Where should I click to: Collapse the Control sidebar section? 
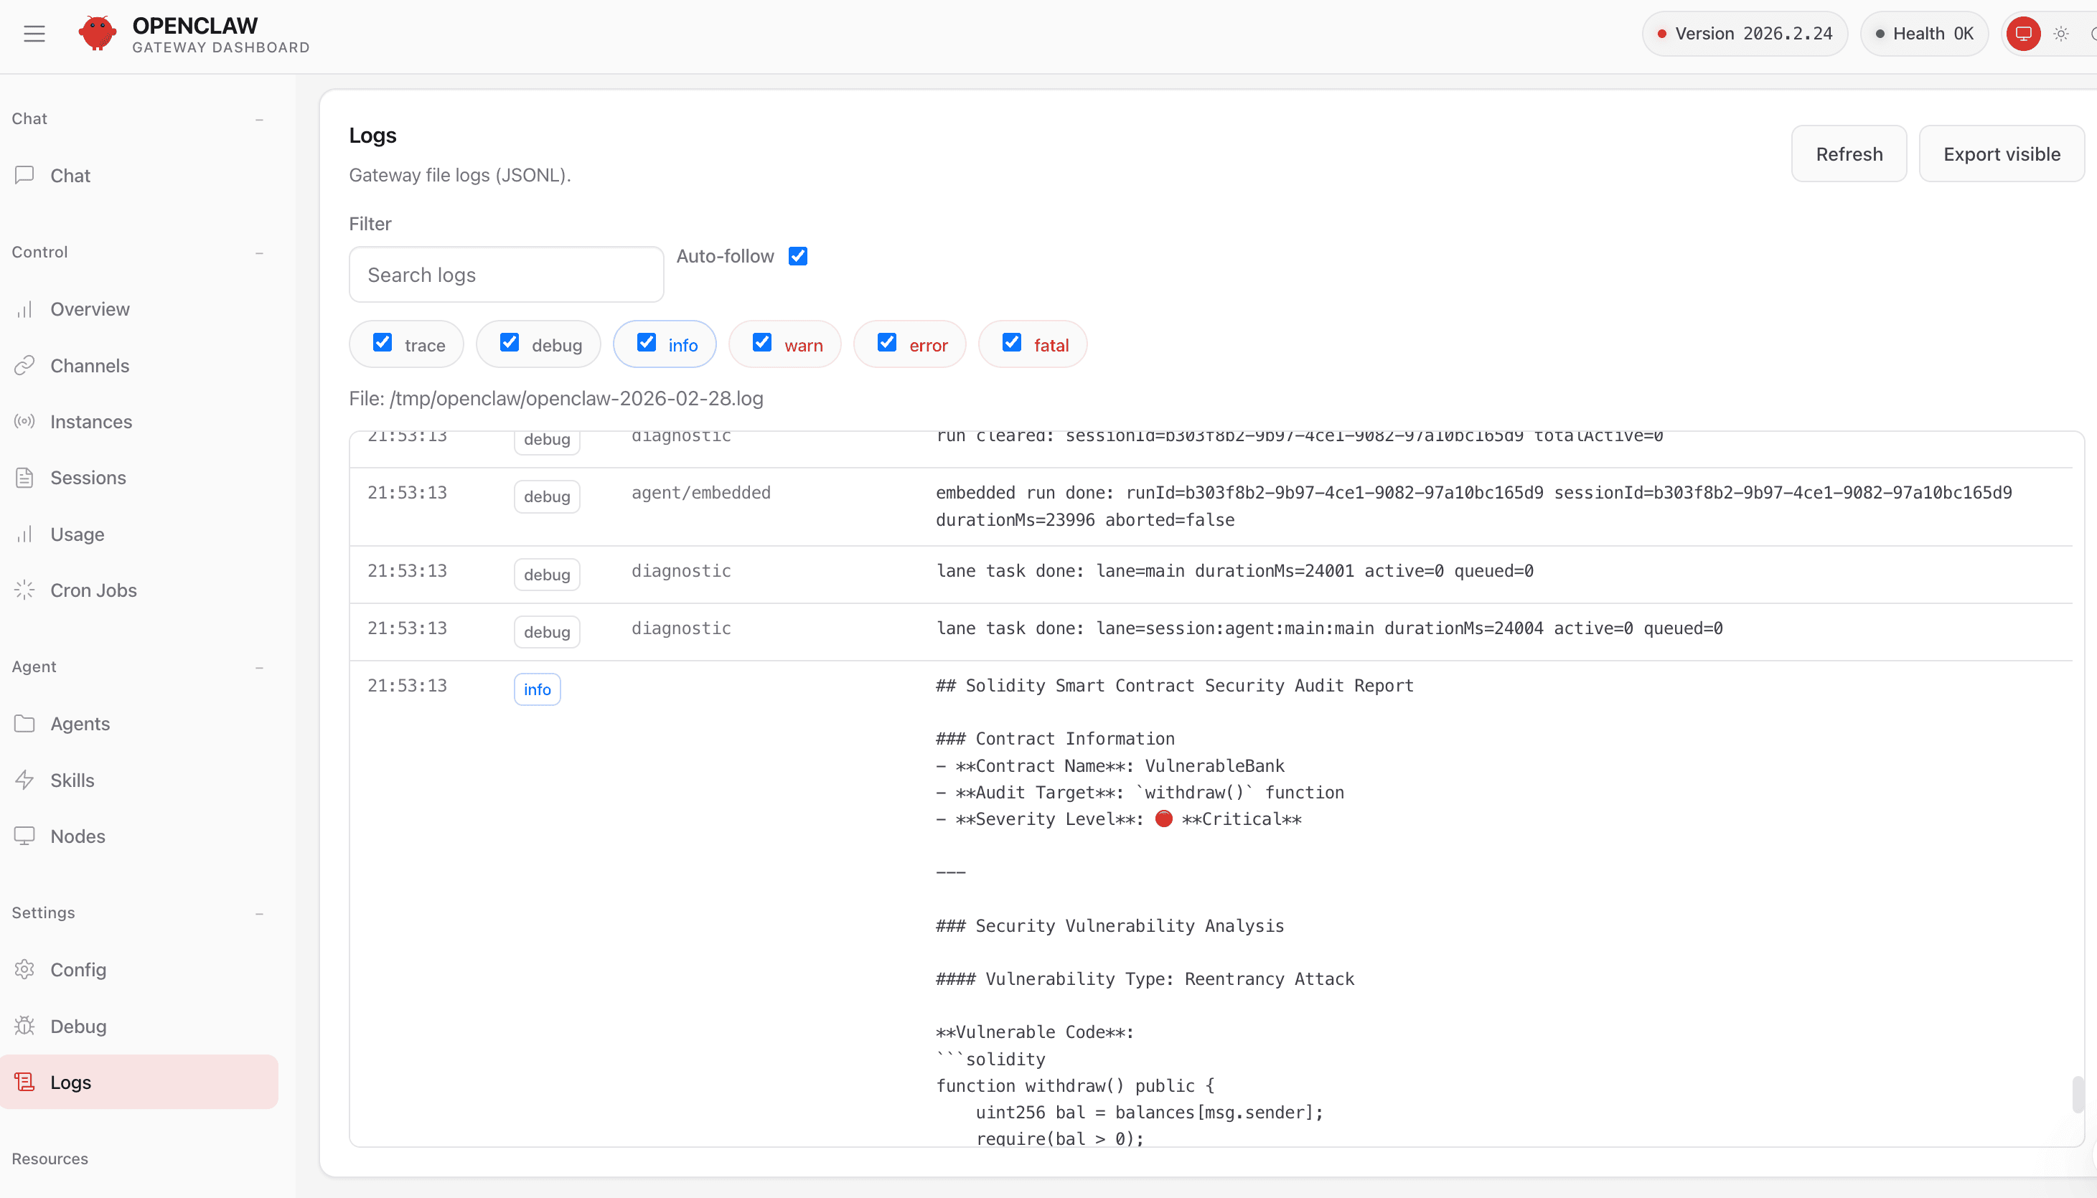pos(259,253)
